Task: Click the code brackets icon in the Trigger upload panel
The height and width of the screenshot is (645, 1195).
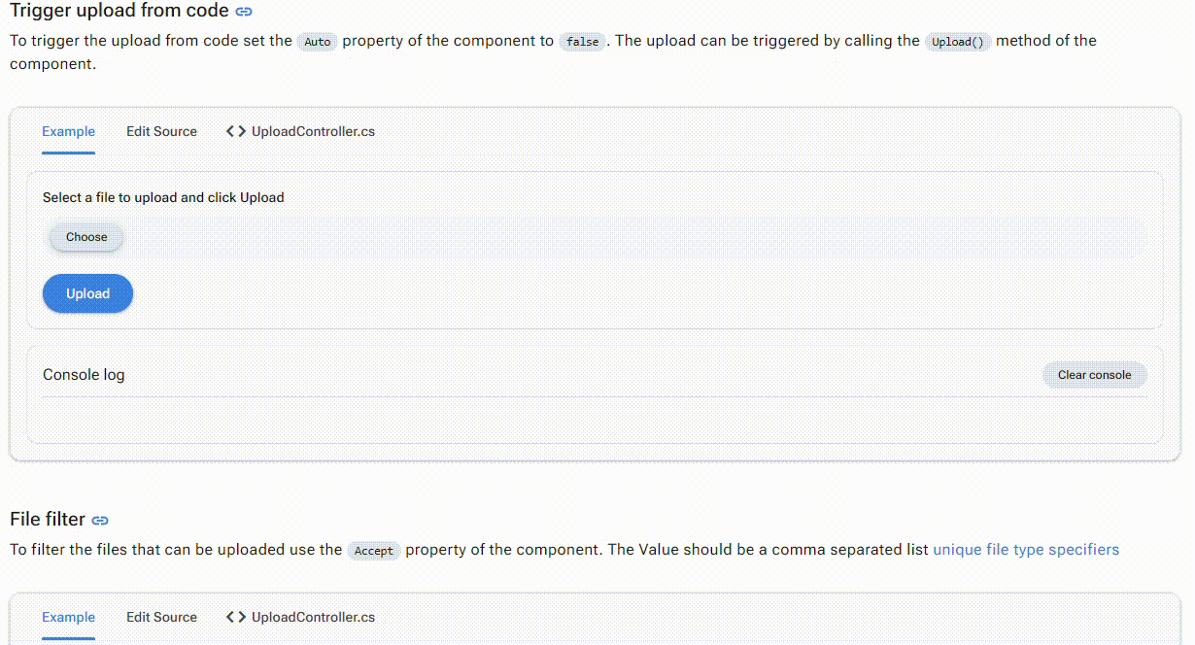Action: (235, 131)
